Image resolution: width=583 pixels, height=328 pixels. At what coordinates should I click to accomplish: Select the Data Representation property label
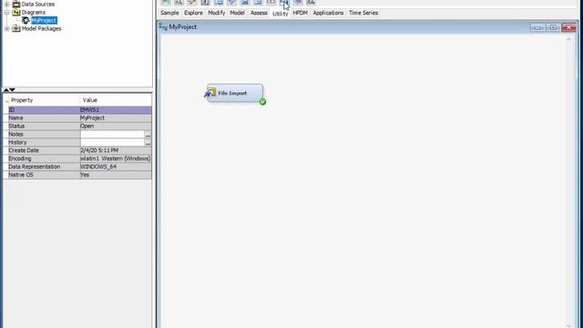pos(35,167)
